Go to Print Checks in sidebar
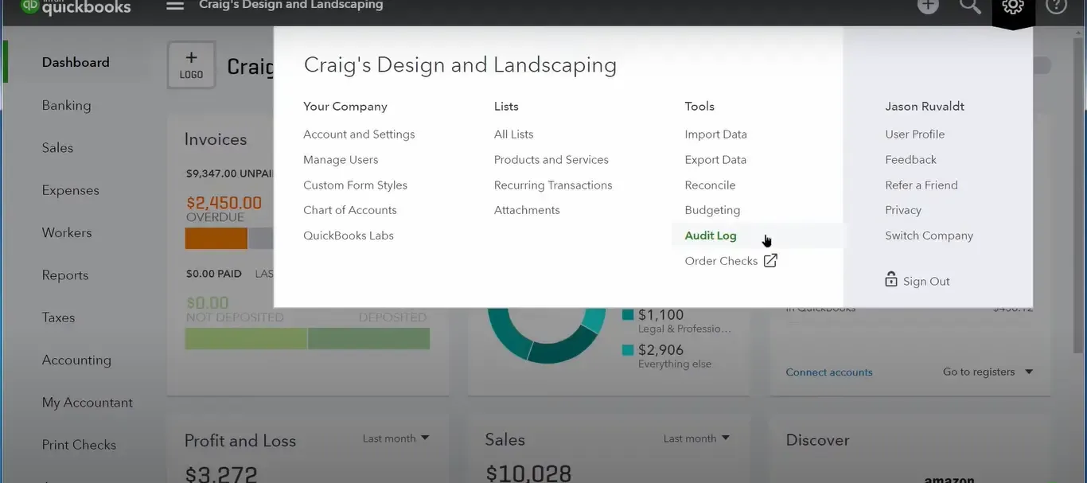 pos(79,445)
